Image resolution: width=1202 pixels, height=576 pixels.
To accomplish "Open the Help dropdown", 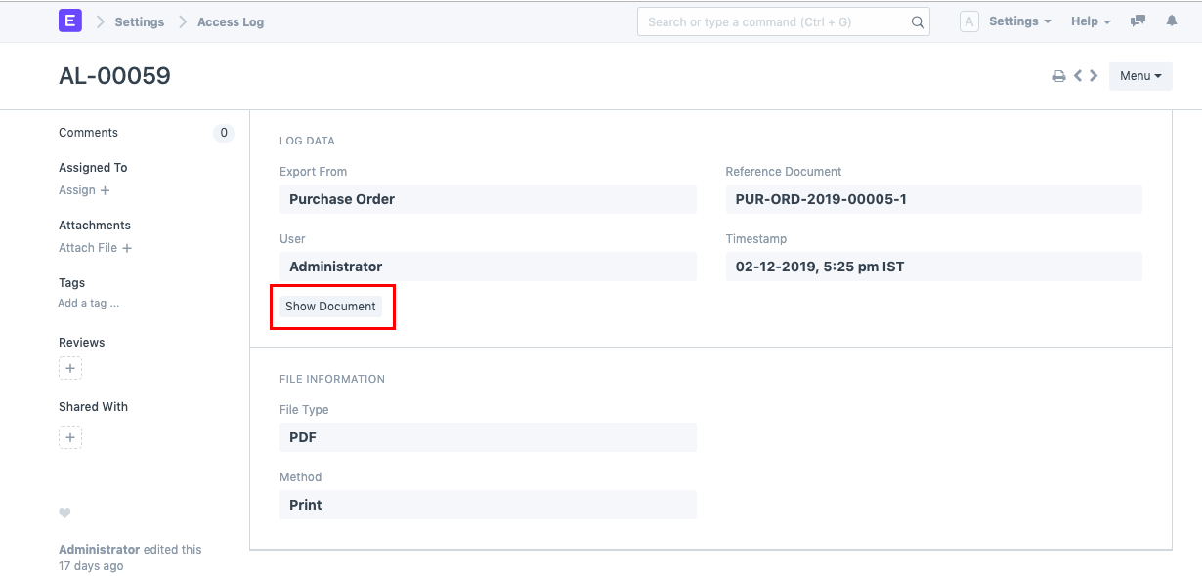I will tap(1090, 21).
